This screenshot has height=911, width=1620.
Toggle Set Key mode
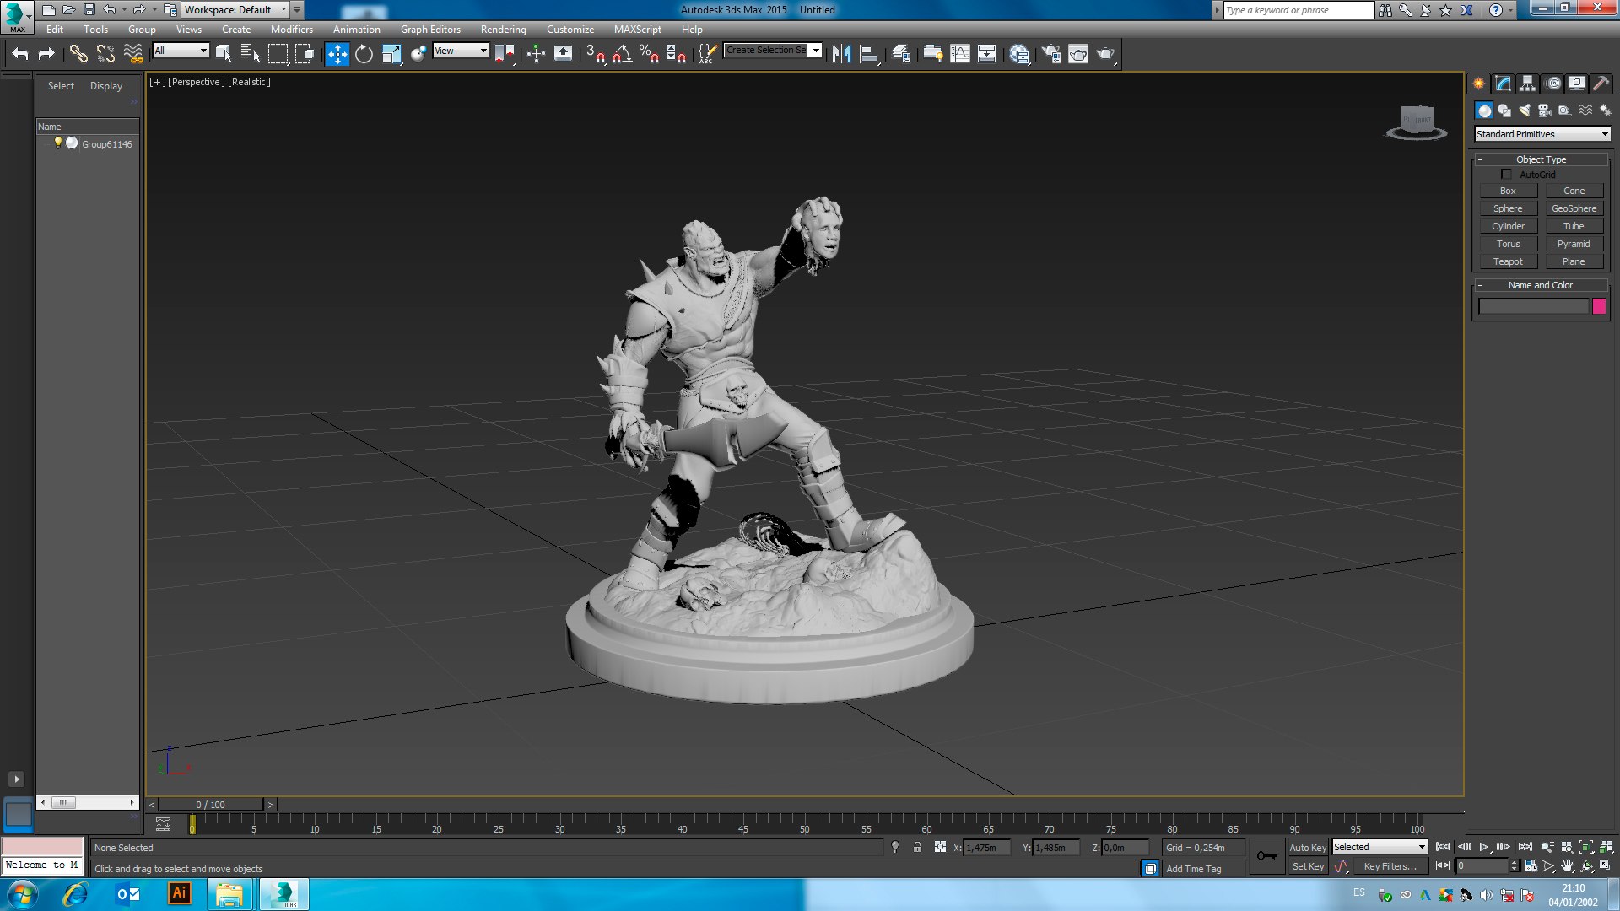[x=1308, y=866]
